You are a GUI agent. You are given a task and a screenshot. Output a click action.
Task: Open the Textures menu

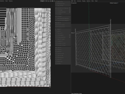(11, 1)
